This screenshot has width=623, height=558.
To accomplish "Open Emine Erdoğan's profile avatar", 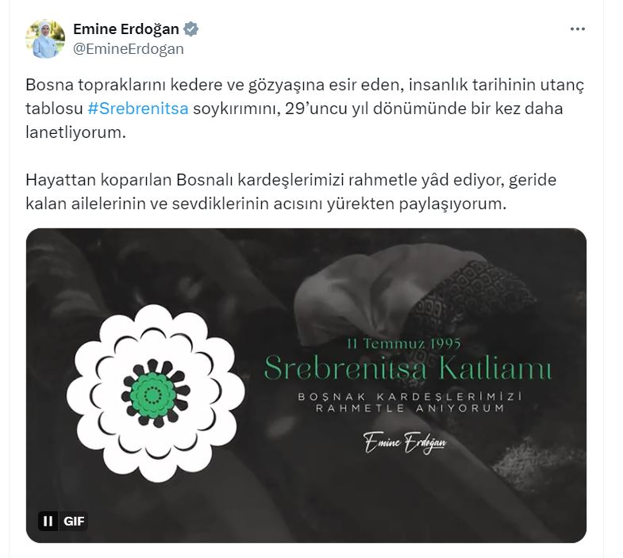I will tap(45, 39).
